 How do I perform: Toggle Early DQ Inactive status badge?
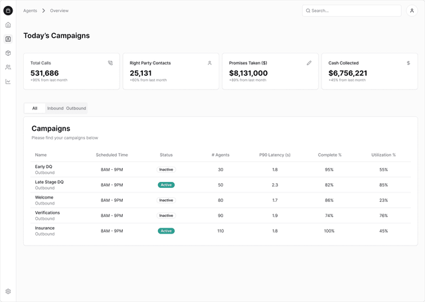click(166, 169)
